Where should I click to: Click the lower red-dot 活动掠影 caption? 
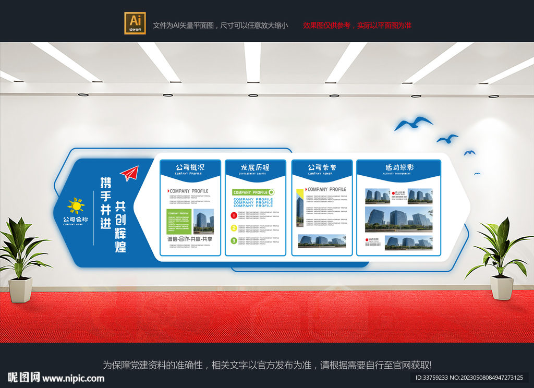pyautogui.click(x=372, y=240)
